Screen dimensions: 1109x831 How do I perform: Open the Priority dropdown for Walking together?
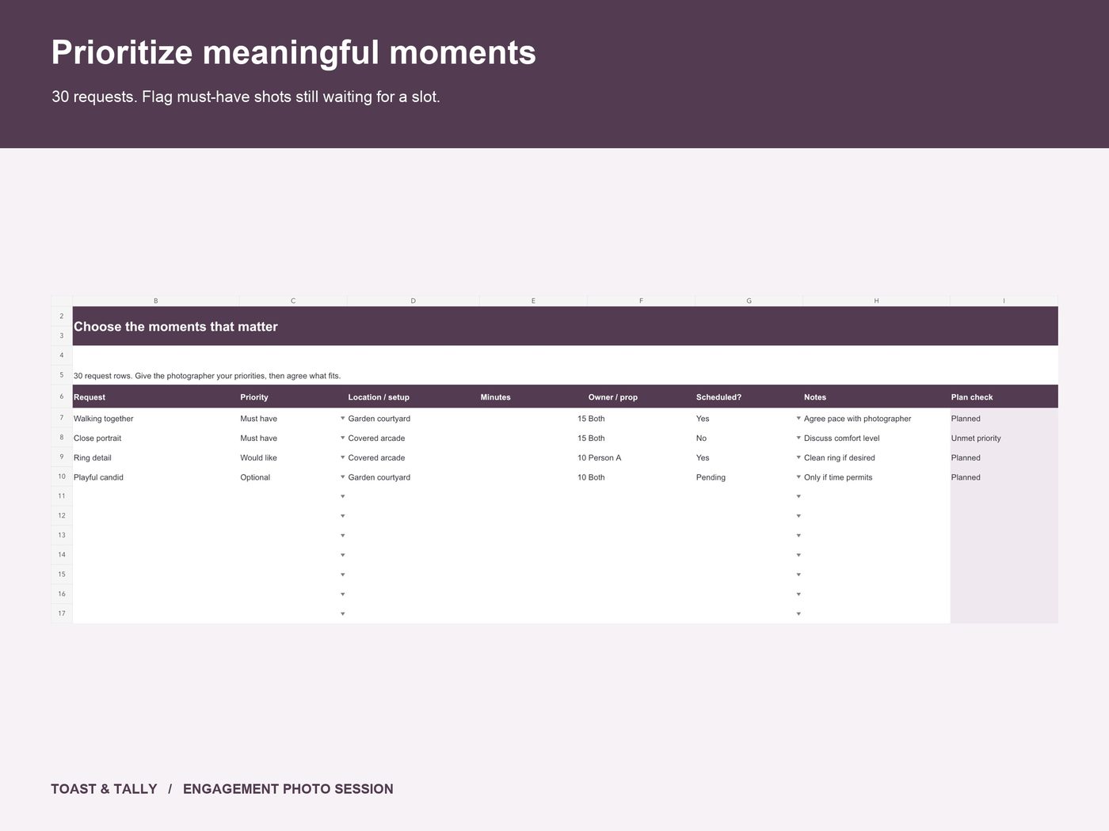342,419
